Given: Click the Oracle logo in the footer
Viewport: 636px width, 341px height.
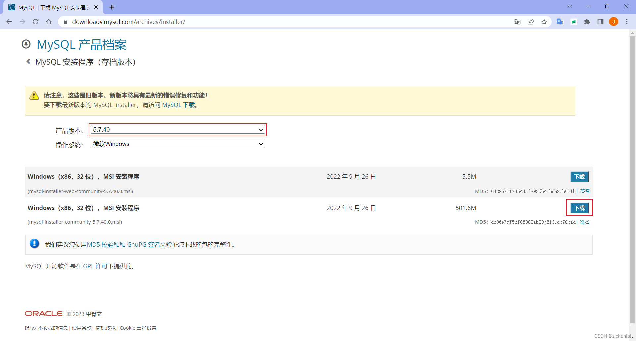Looking at the screenshot, I should (44, 313).
